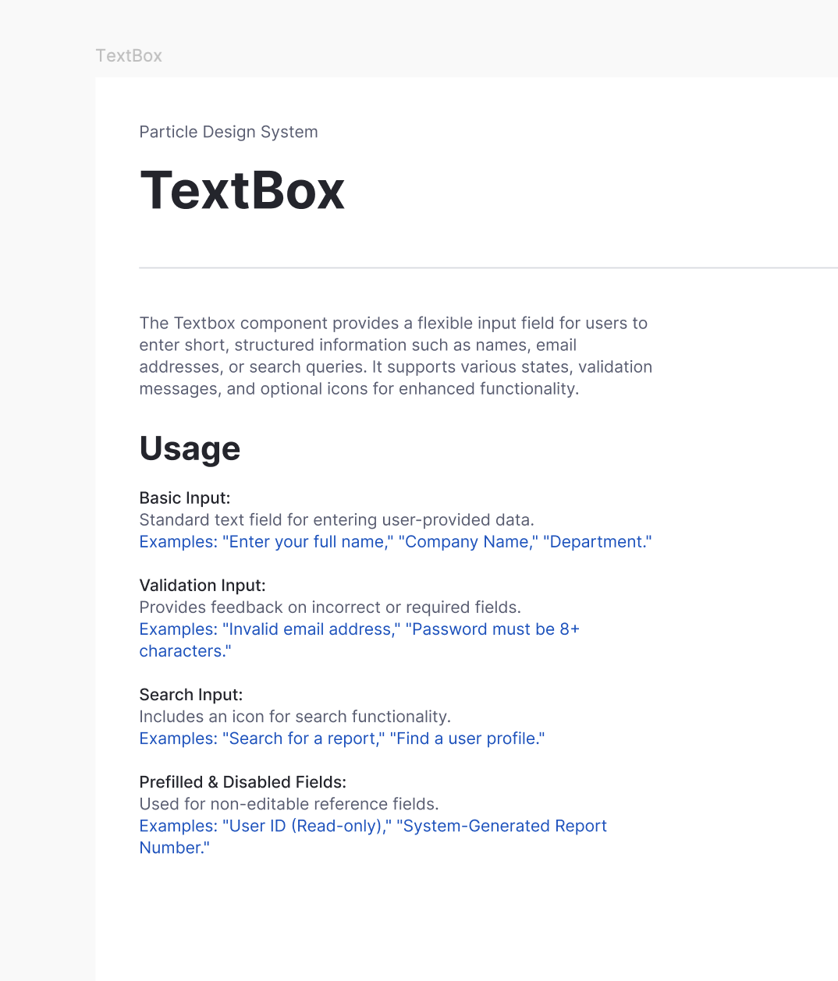Viewport: 838px width, 981px height.
Task: Click "Provides feedback on incorrect or required fields."
Action: [x=330, y=607]
